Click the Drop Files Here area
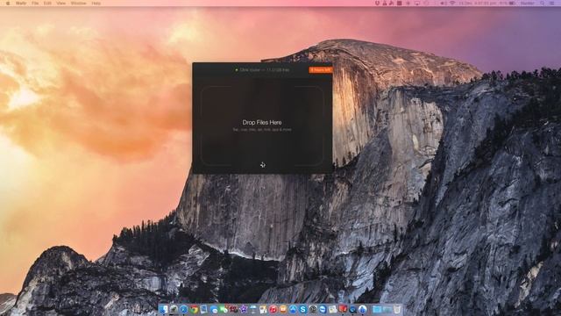Viewport: 561px width, 316px height. tap(262, 126)
